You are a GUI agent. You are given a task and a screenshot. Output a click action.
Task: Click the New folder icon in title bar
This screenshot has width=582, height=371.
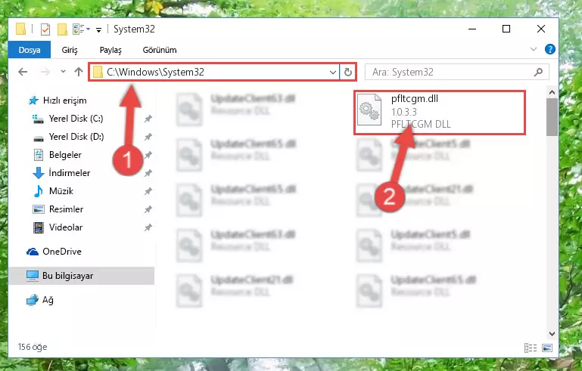click(x=62, y=29)
